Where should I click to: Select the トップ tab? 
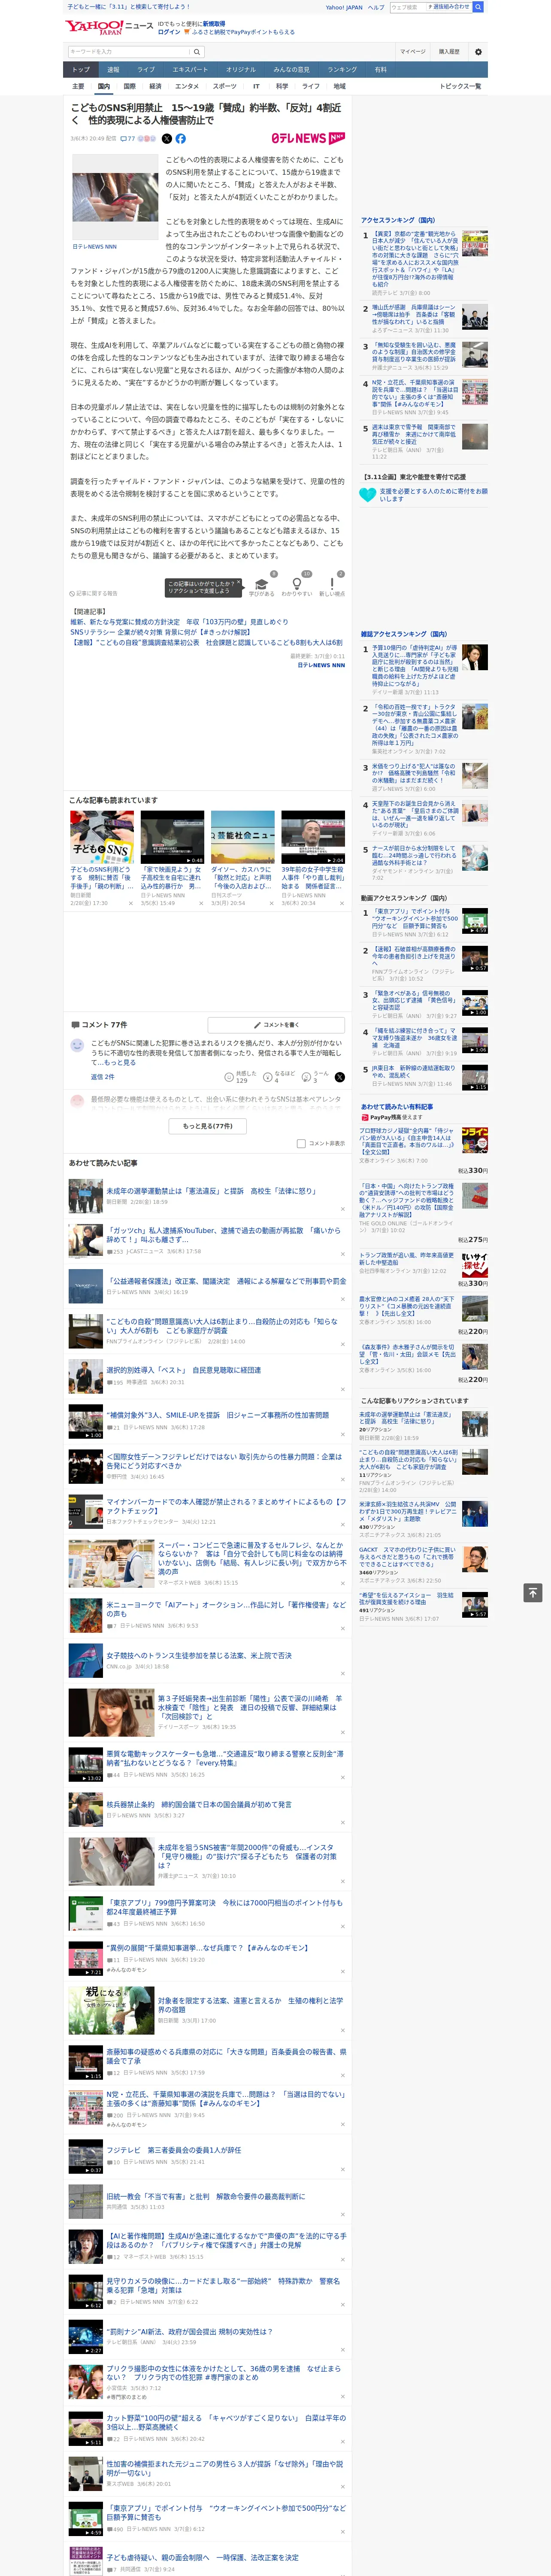coord(81,69)
